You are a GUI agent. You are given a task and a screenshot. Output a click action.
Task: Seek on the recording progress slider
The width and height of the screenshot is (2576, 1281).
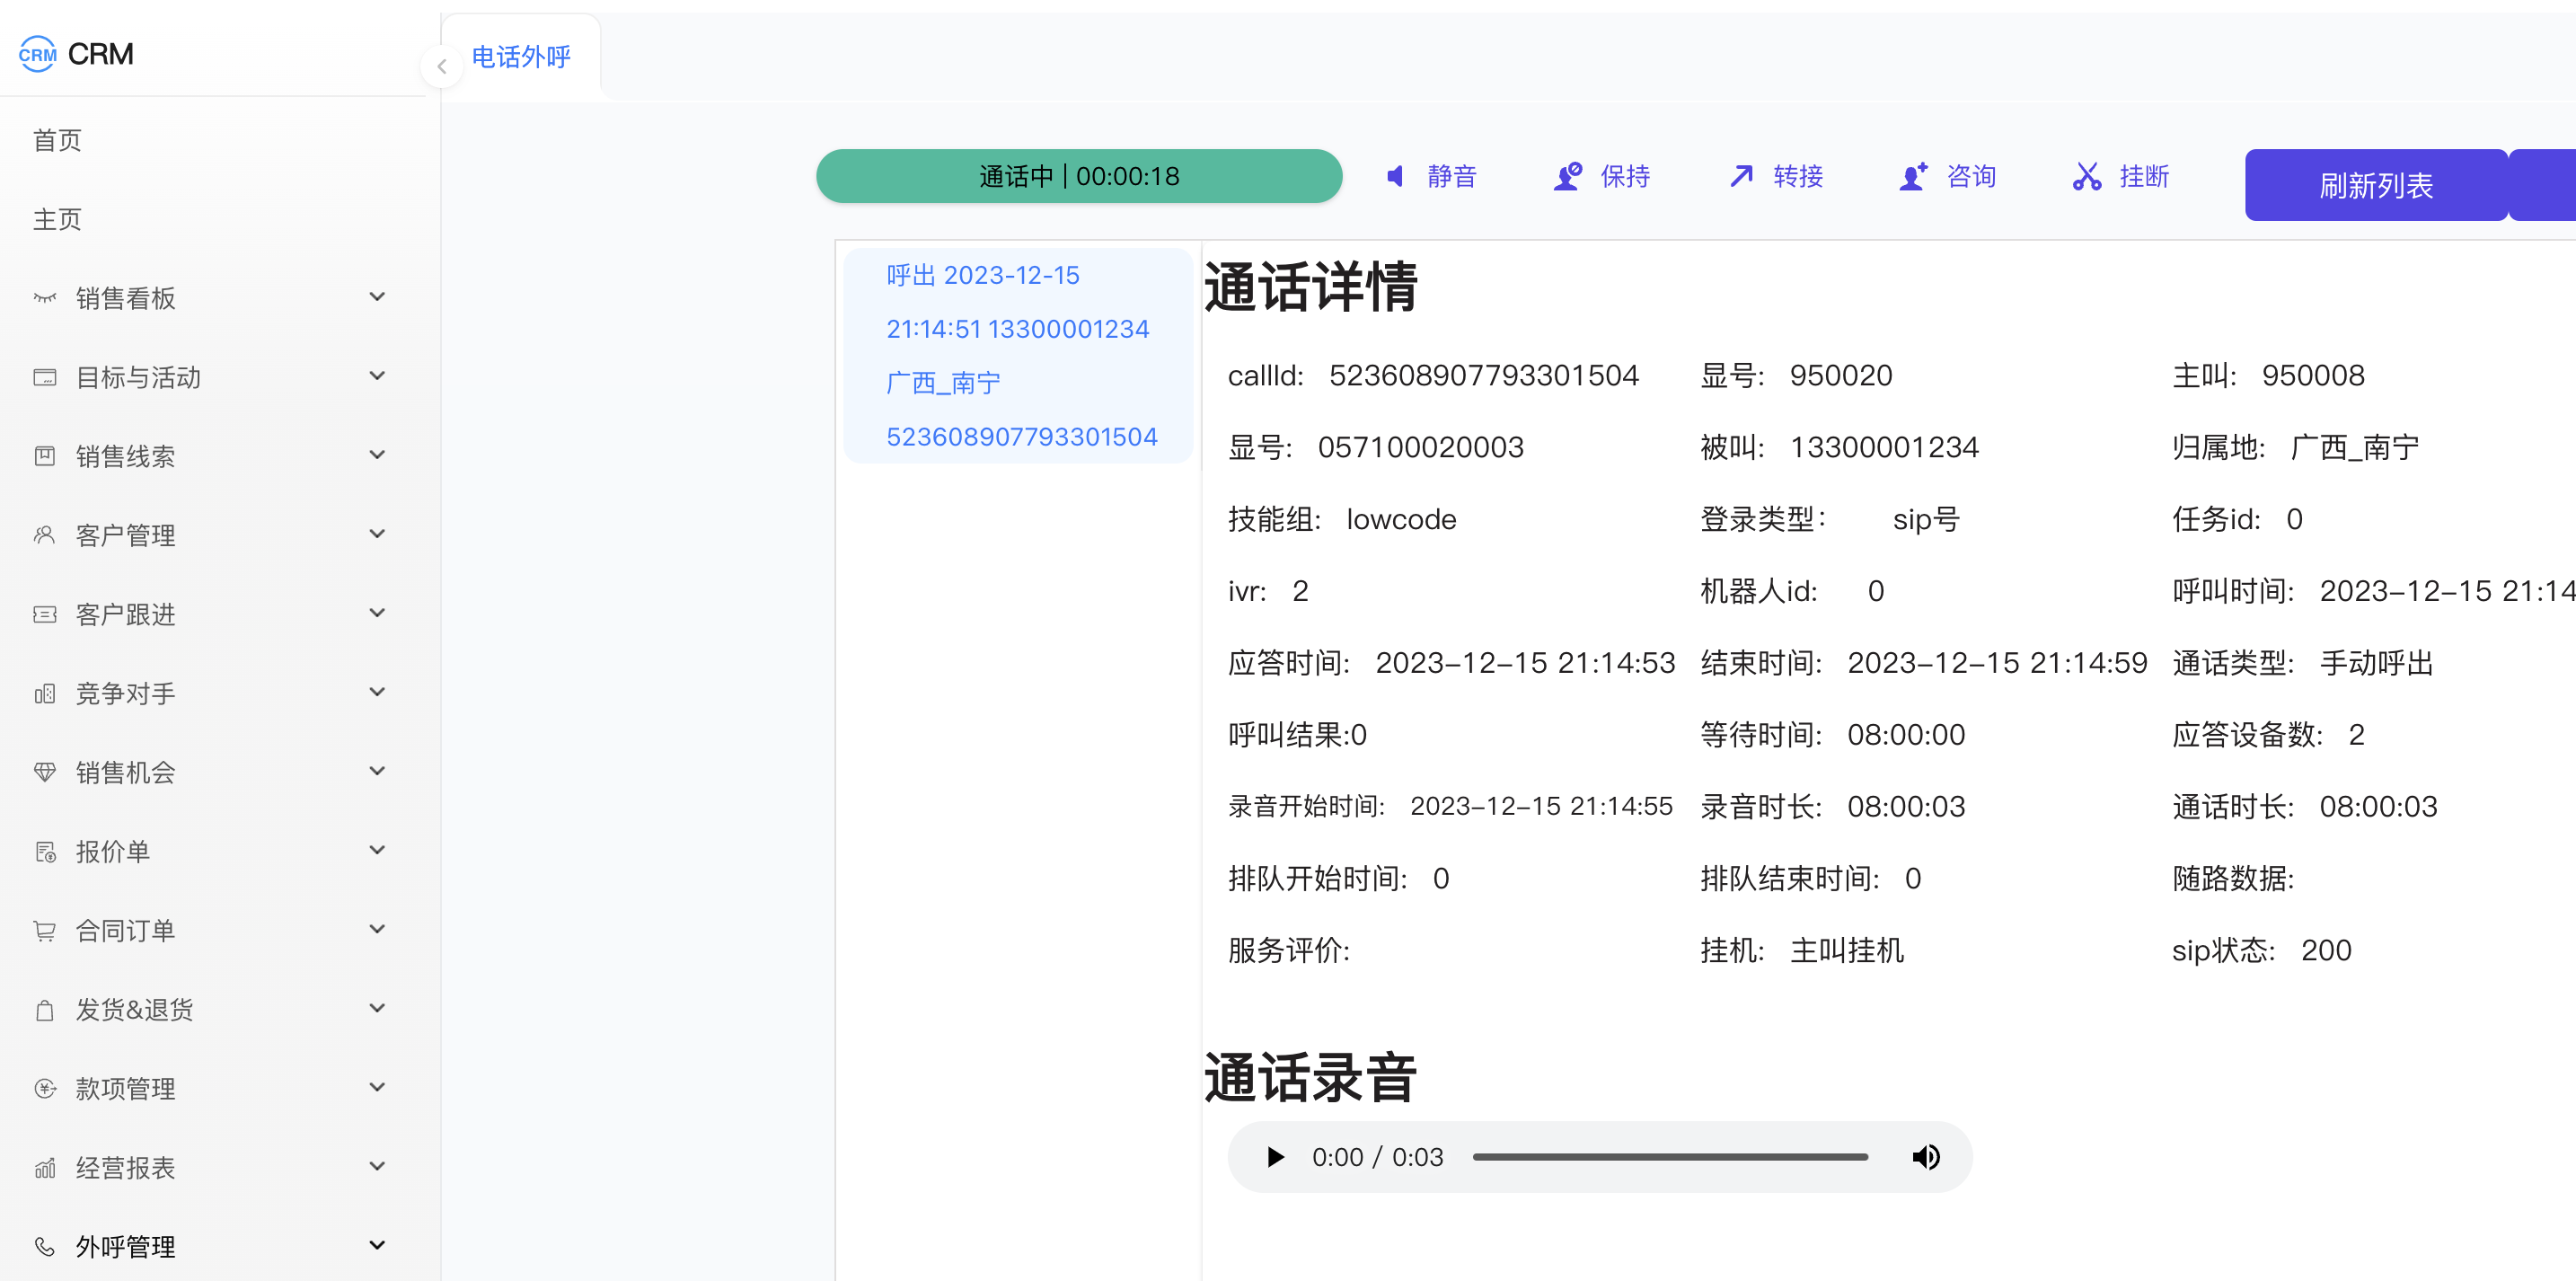coord(1669,1157)
